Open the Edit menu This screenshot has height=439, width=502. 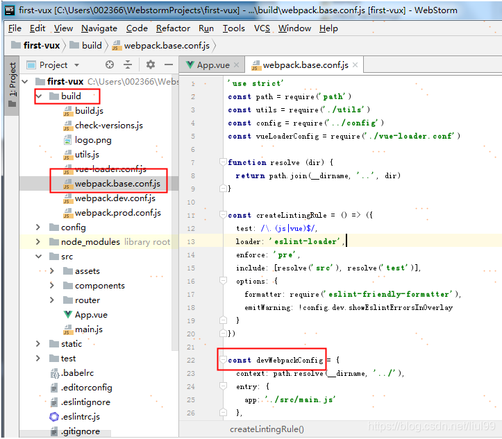(37, 28)
